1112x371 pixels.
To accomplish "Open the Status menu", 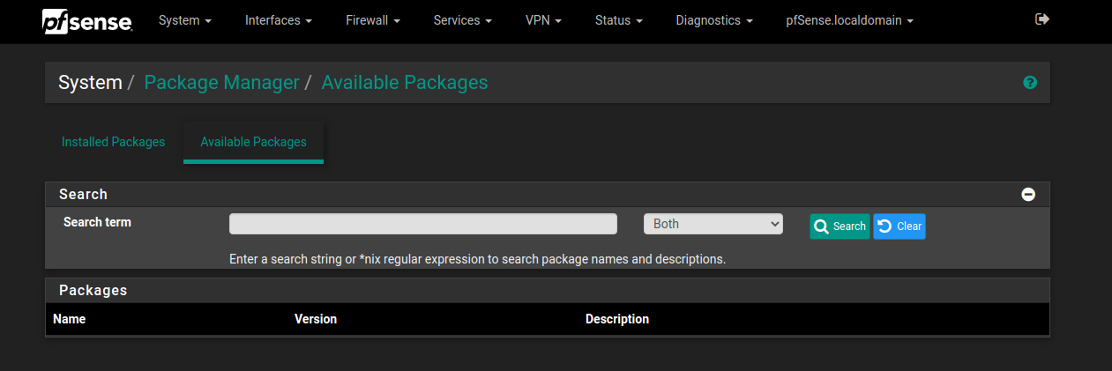I will [618, 19].
